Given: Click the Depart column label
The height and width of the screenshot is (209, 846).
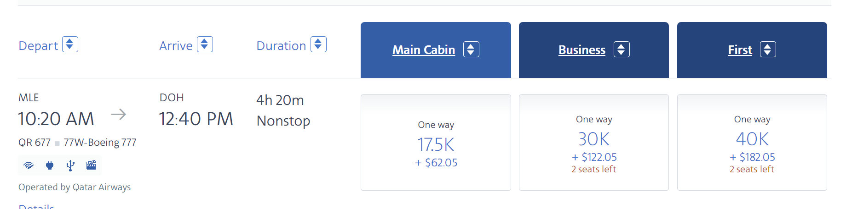Looking at the screenshot, I should (38, 46).
